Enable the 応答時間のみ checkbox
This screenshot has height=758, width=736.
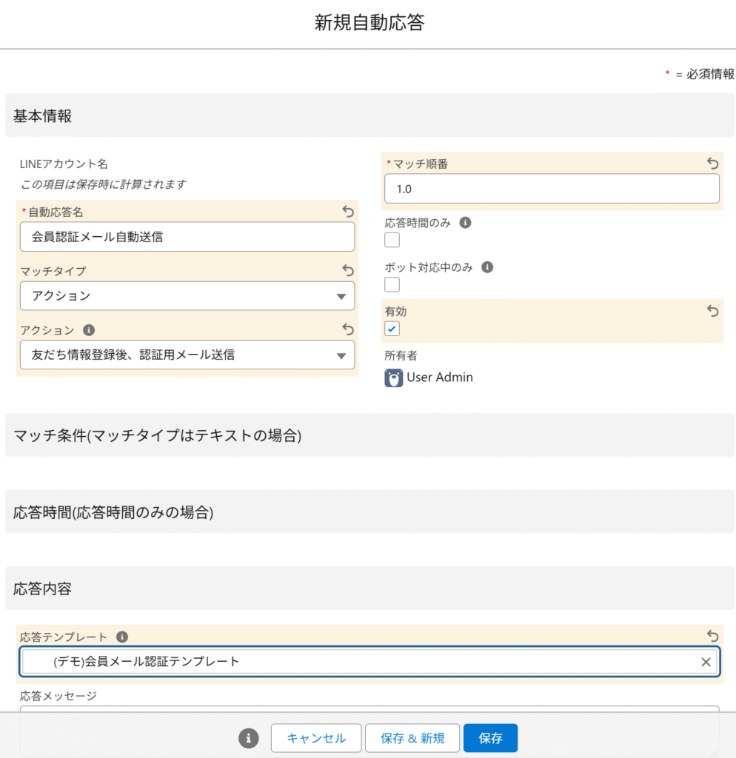point(392,240)
